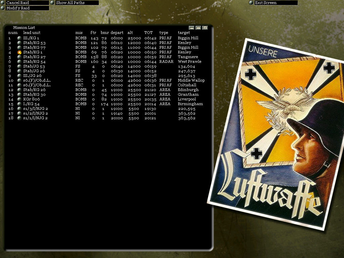Select the 'Tangmere' target entry

tap(188, 57)
